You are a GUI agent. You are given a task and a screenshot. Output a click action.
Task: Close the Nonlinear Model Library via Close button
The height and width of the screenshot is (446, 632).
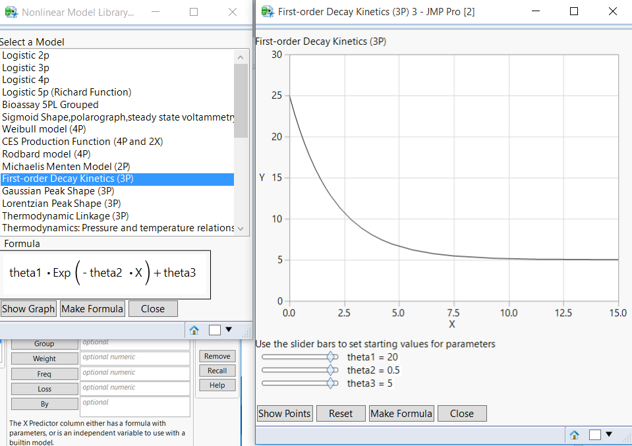(x=153, y=308)
